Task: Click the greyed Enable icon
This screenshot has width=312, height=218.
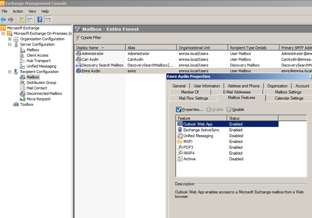Action: pos(208,110)
